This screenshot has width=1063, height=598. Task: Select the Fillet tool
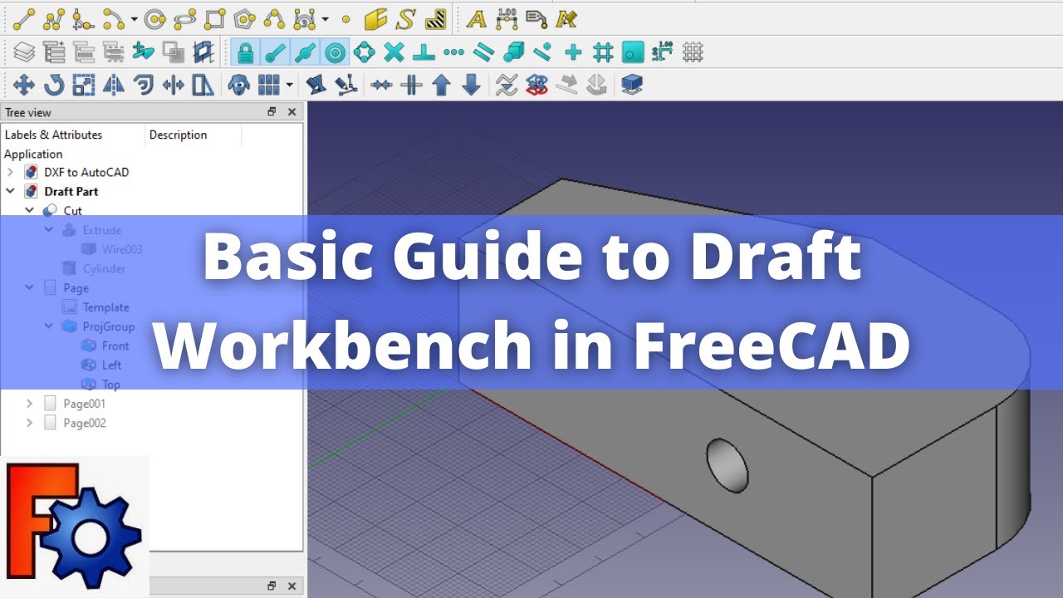coord(82,18)
